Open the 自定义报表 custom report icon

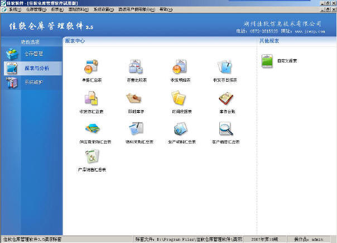(267, 61)
